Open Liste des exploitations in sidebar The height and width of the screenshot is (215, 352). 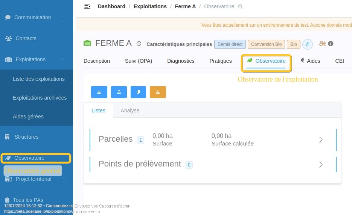coord(39,79)
